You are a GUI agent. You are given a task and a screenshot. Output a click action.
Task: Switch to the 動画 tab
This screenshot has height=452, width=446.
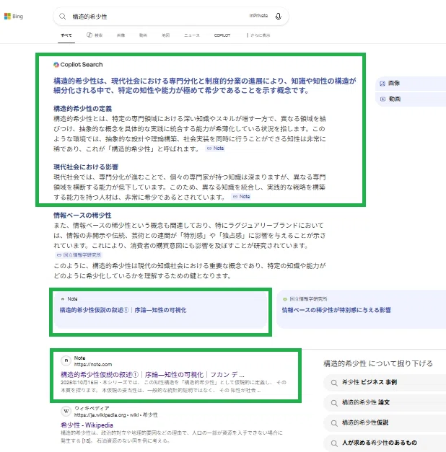[x=143, y=35]
